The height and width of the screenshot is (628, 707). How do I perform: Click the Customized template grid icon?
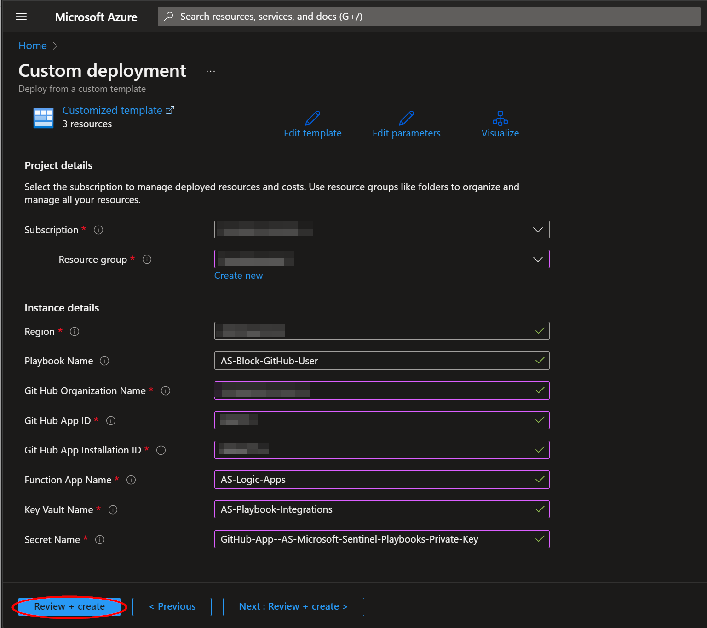pos(44,118)
